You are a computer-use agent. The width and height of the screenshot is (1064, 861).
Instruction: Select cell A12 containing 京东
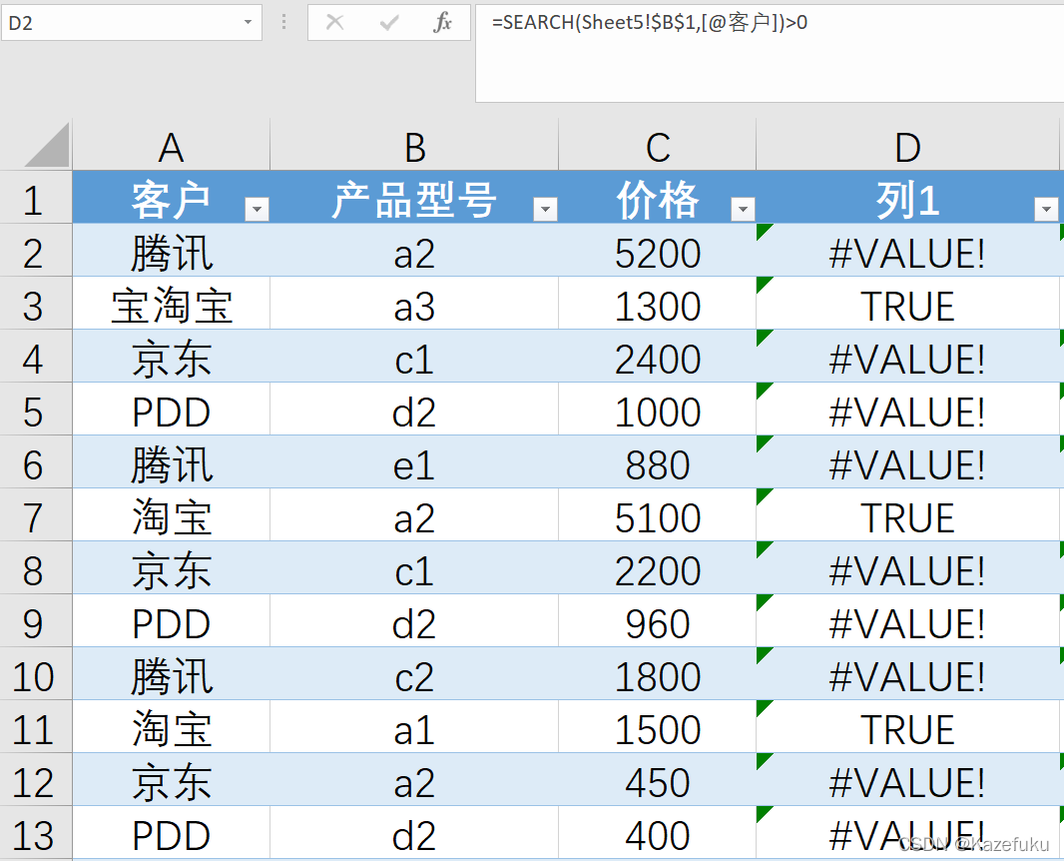171,779
